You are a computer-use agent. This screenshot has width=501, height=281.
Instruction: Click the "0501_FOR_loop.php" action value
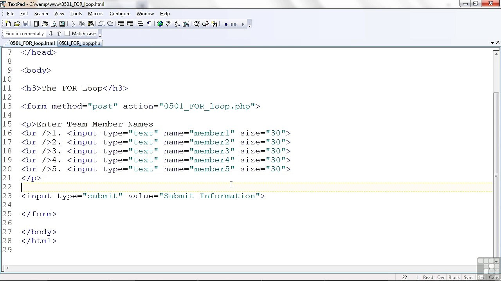[207, 106]
